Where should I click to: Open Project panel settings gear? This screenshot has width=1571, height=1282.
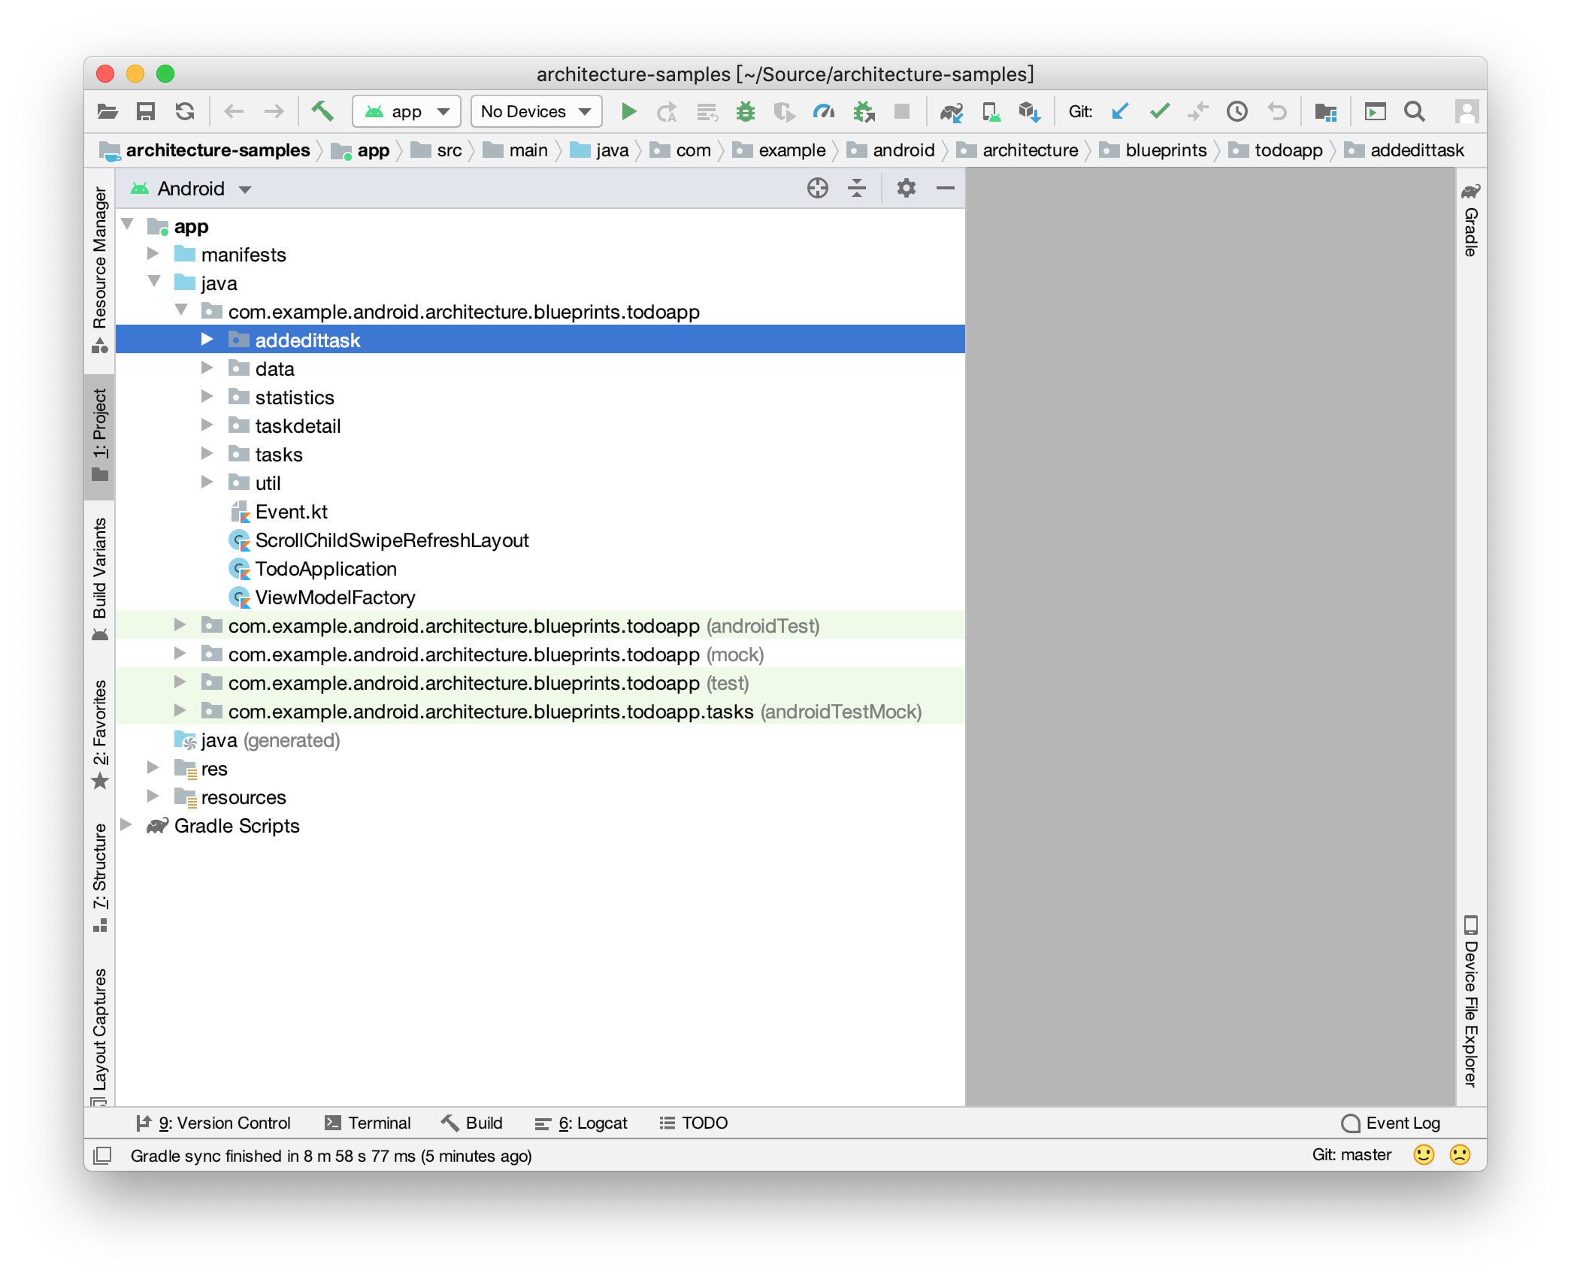click(907, 188)
